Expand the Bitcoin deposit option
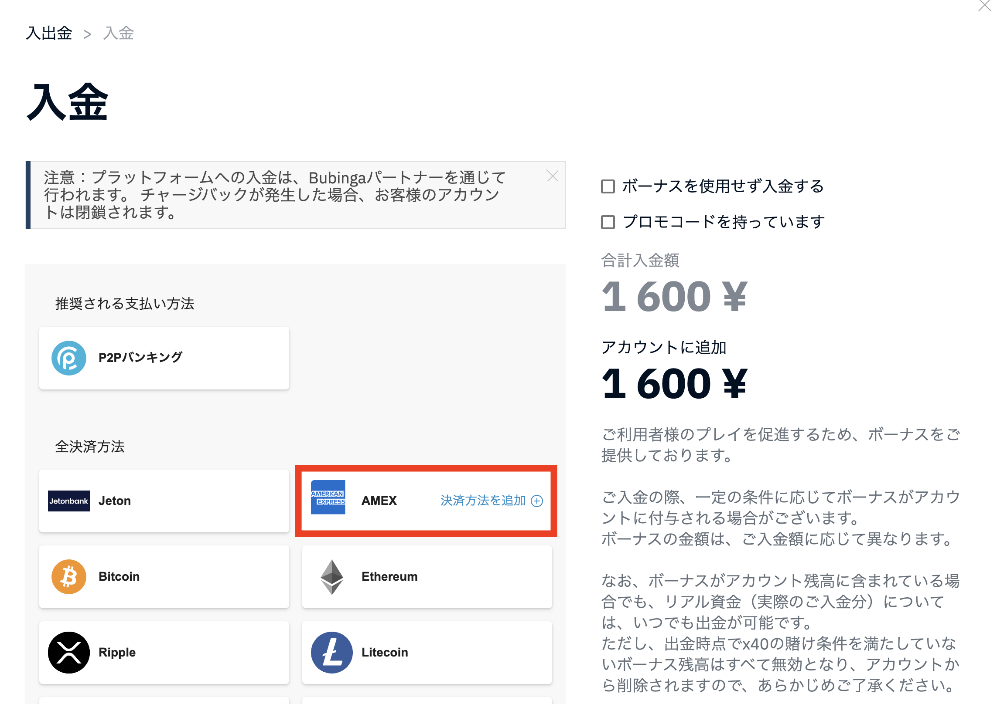997x704 pixels. 164,576
